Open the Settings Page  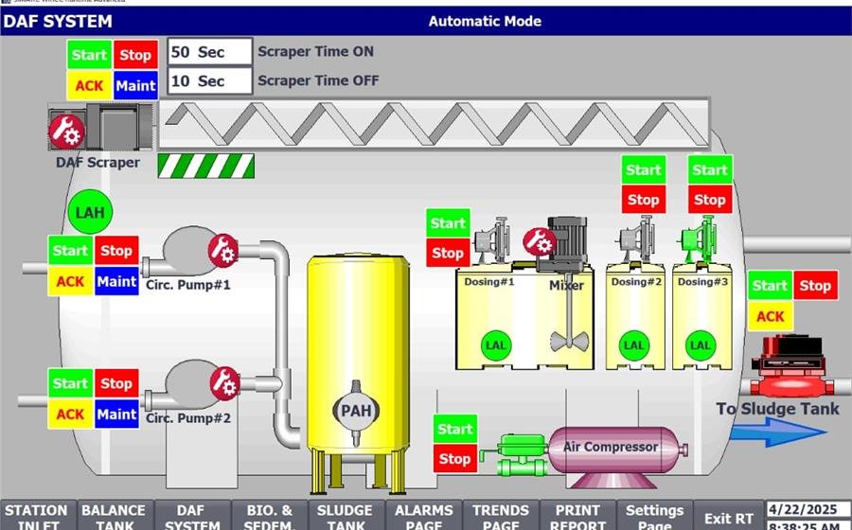point(655,516)
